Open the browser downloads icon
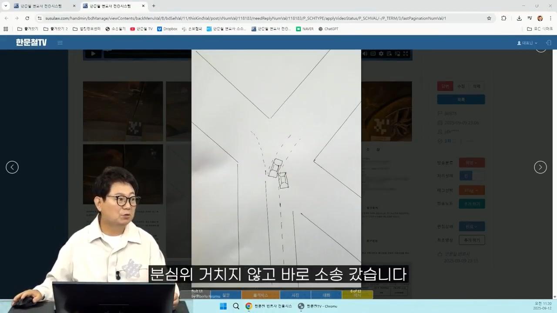 519,18
